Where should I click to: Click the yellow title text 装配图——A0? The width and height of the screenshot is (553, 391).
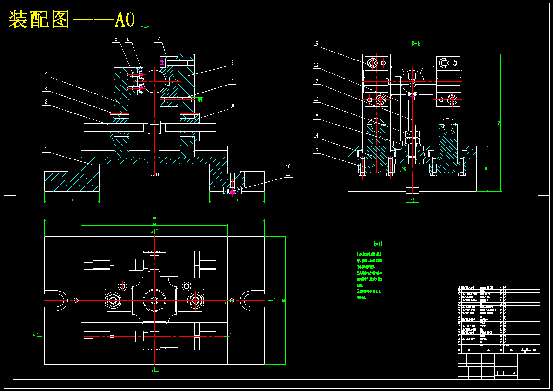click(72, 20)
